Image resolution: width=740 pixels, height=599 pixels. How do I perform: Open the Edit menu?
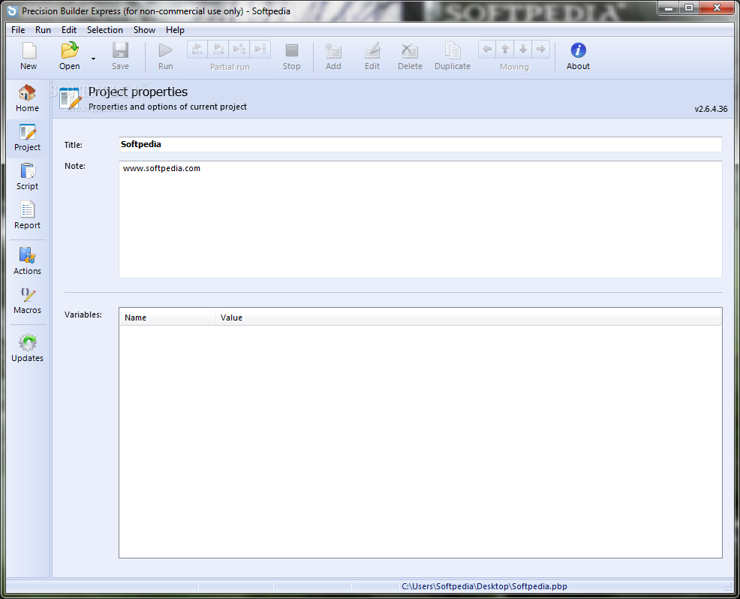(69, 30)
